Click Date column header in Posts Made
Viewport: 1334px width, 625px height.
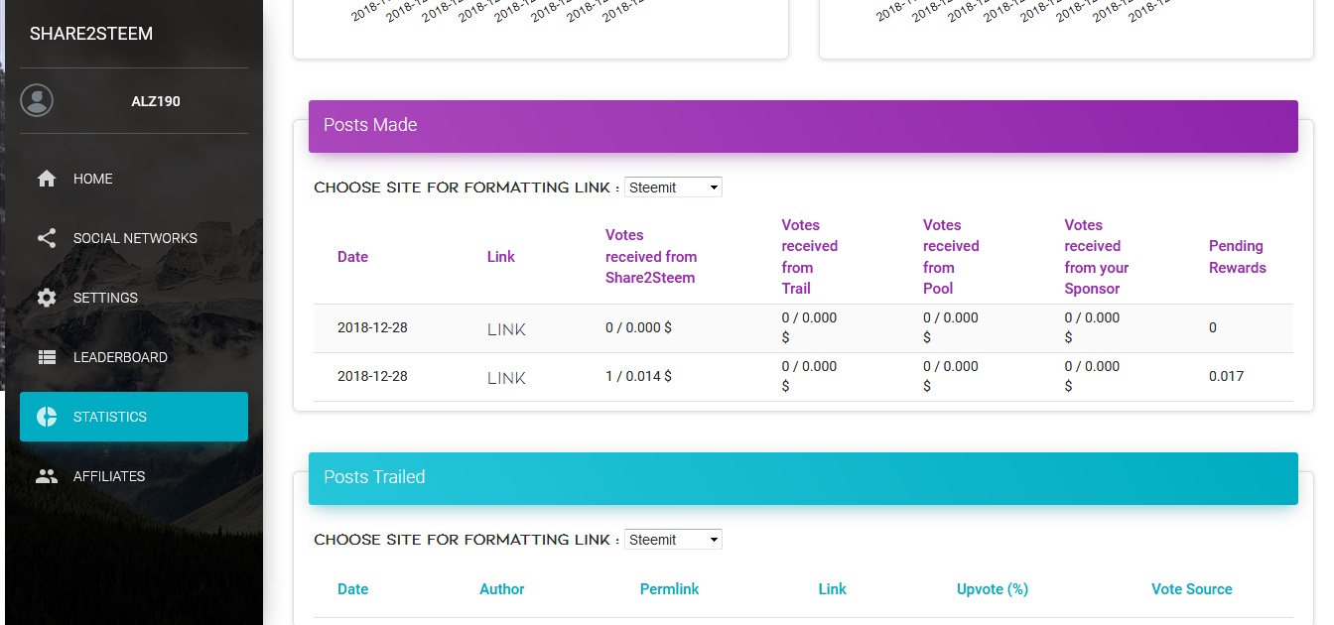coord(352,257)
